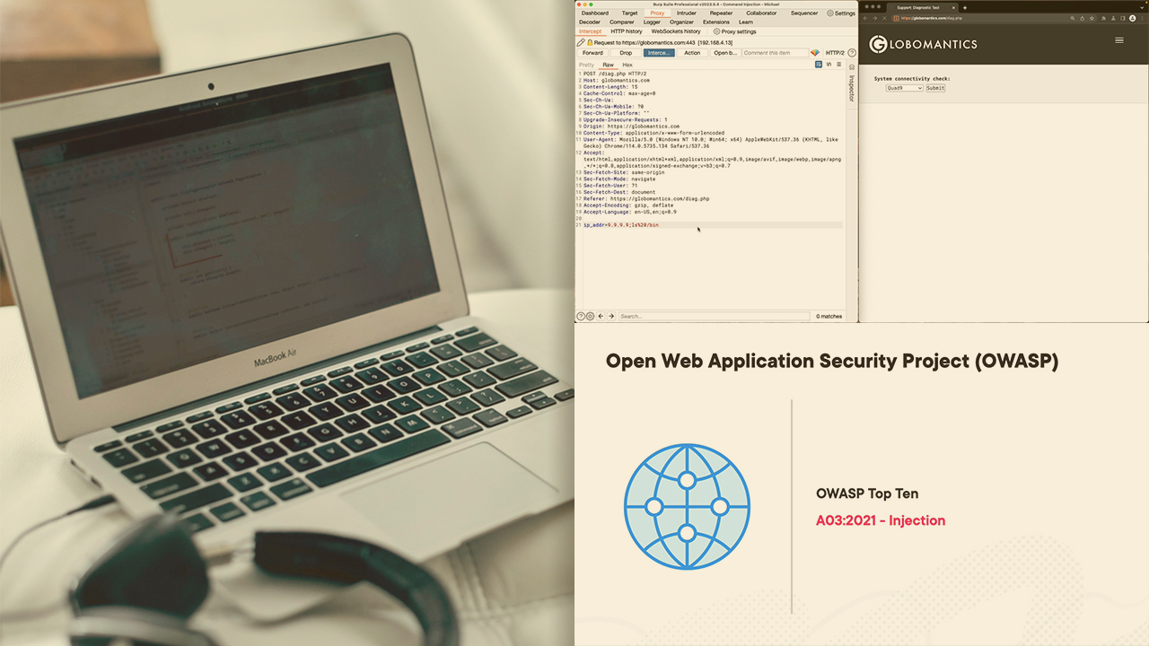The height and width of the screenshot is (646, 1149).
Task: Switch to the Repeater tab
Action: point(721,13)
